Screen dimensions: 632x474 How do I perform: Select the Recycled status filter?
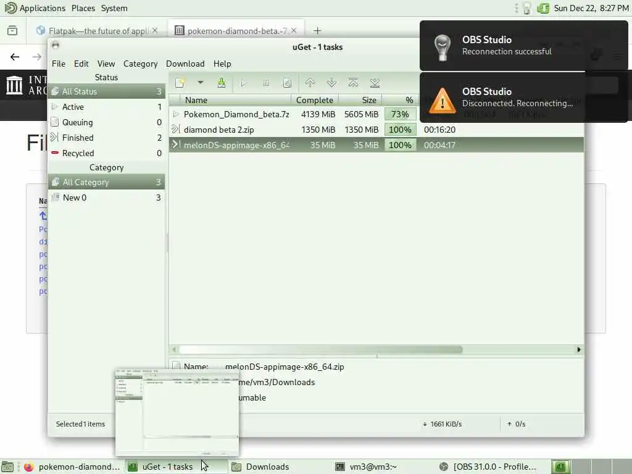[107, 153]
